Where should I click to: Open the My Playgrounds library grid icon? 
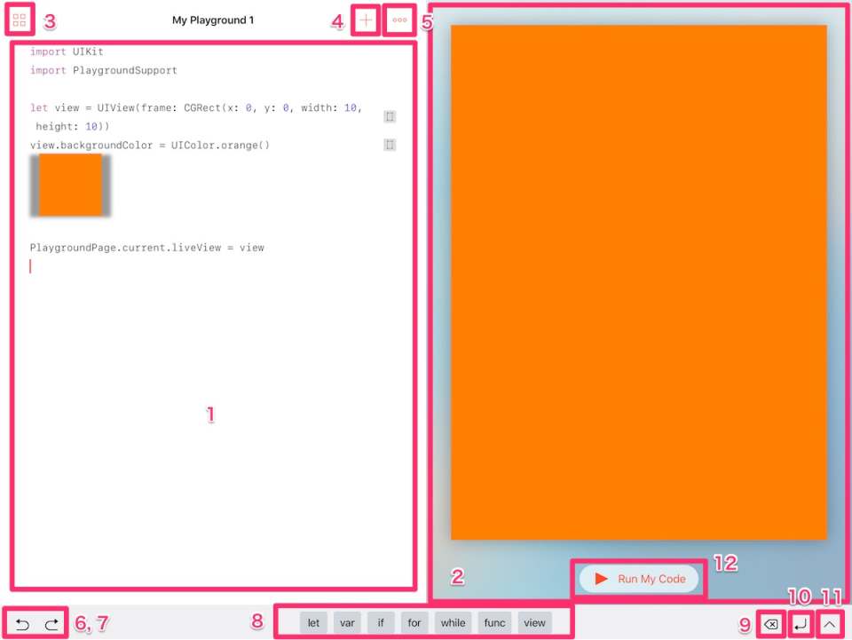[x=19, y=19]
